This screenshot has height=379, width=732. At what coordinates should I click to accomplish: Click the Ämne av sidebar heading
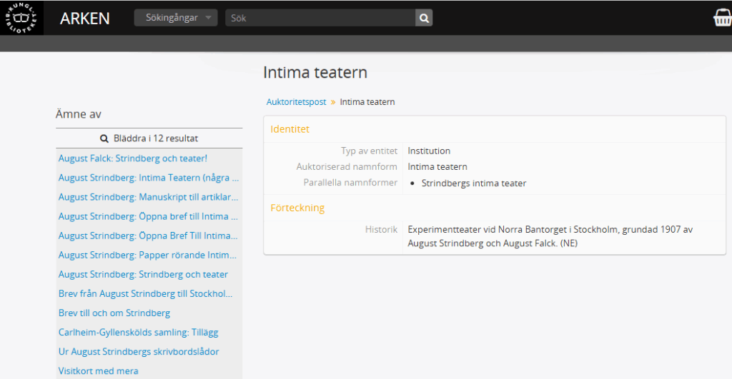pyautogui.click(x=79, y=114)
